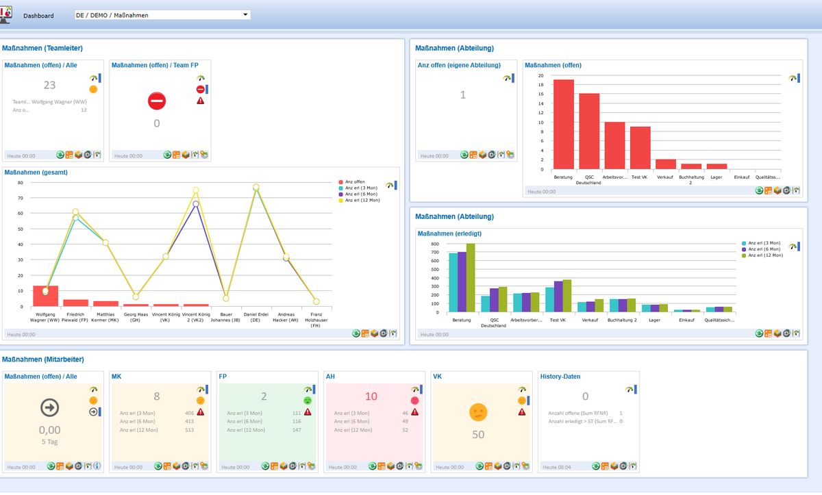Click the stacked layers icon in History-Daten footer

(x=614, y=466)
